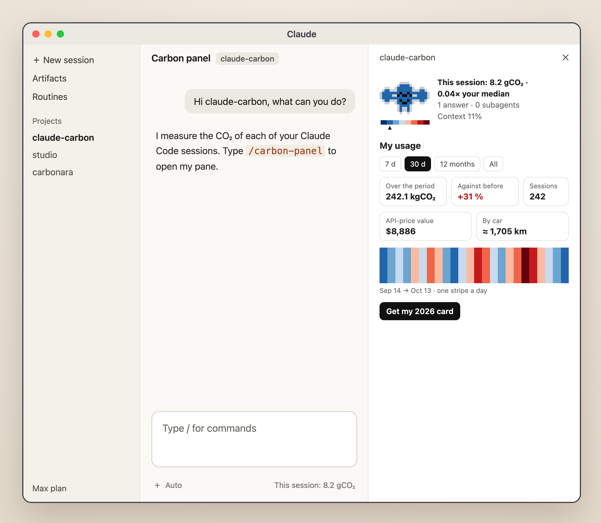Click the Auto mode selector

pyautogui.click(x=173, y=485)
